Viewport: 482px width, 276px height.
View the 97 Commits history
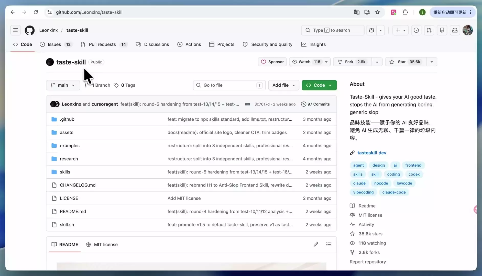[x=315, y=104]
